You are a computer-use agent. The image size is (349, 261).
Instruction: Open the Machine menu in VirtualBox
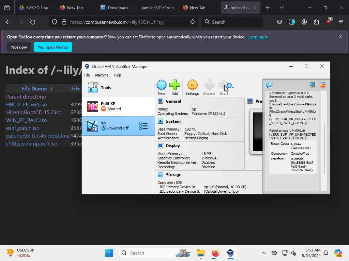coord(102,75)
